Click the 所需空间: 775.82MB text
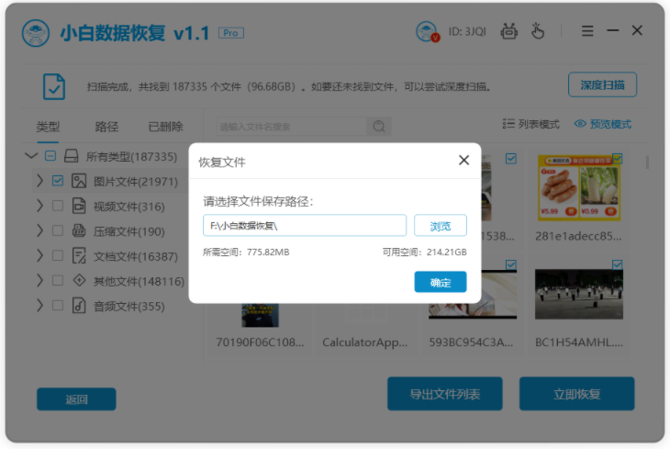The height and width of the screenshot is (449, 670). coord(246,253)
